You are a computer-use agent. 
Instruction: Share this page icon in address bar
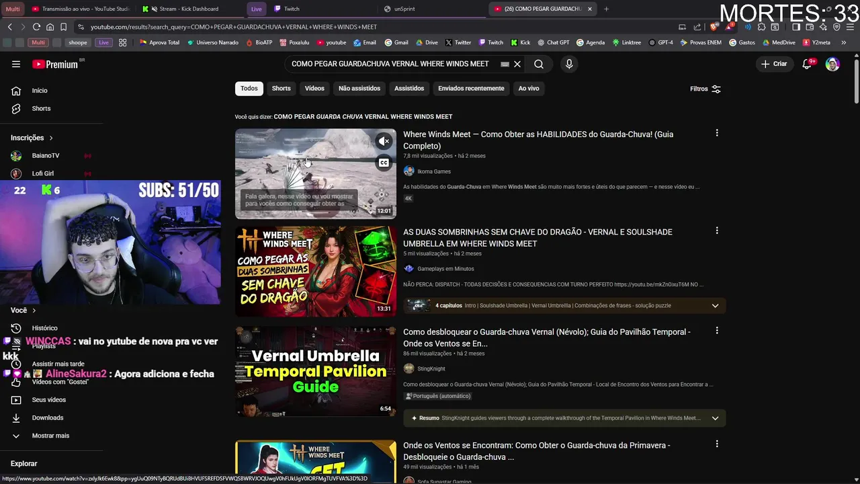click(697, 27)
